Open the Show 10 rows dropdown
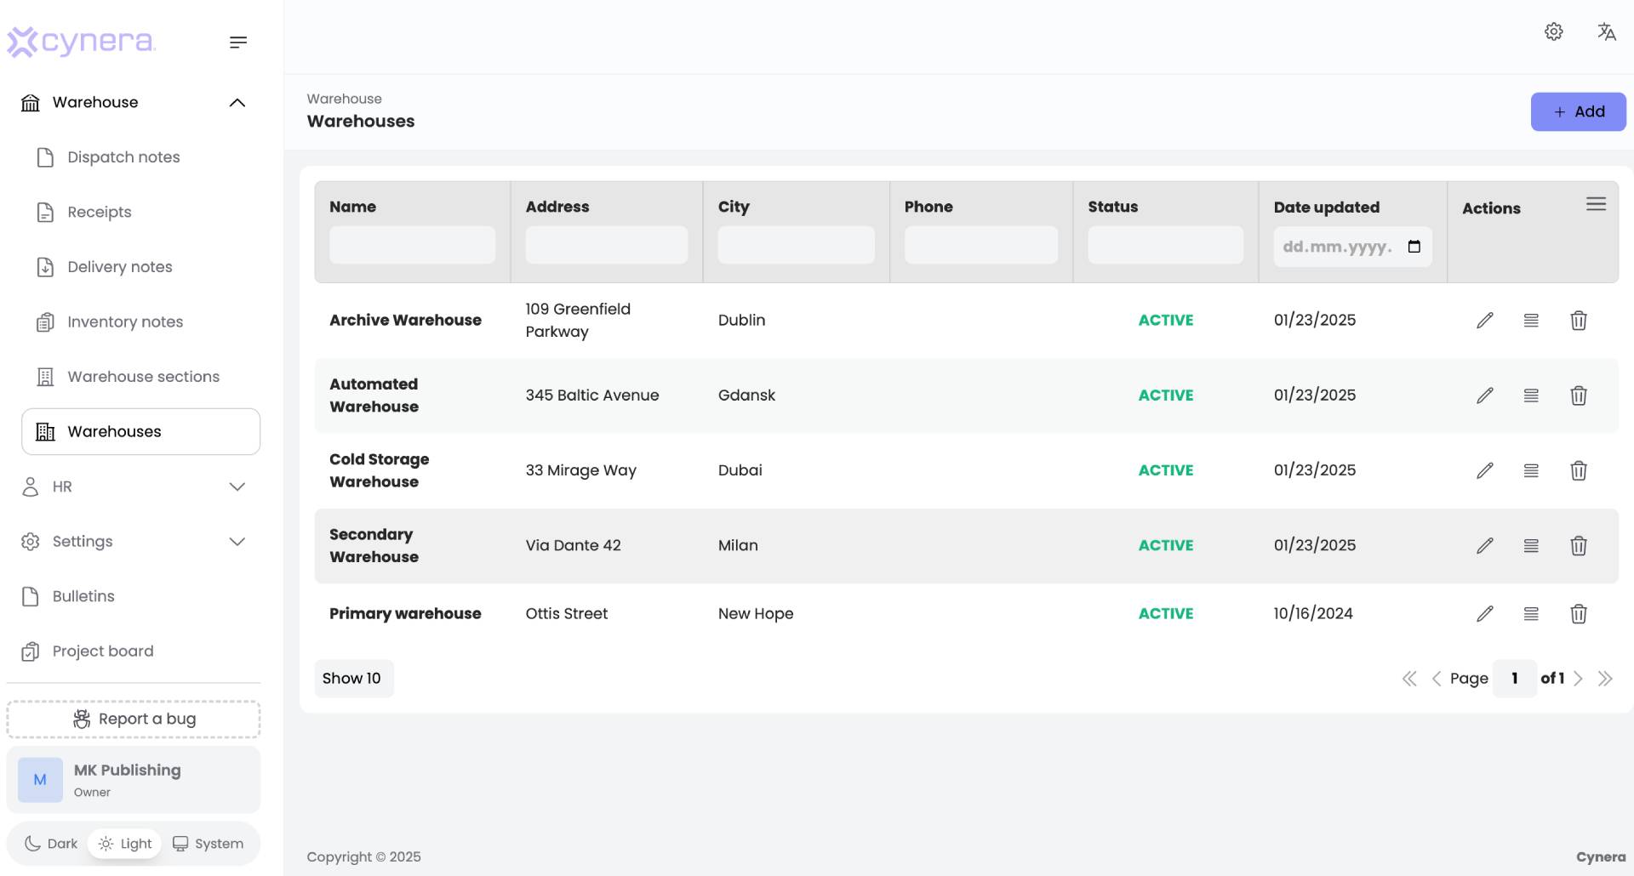The image size is (1634, 876). [353, 679]
